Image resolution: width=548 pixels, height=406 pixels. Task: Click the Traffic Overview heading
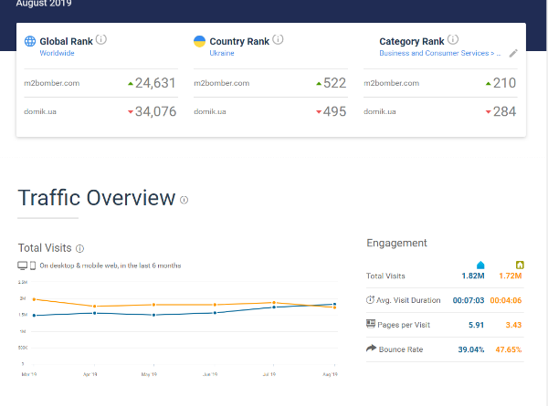(x=97, y=198)
